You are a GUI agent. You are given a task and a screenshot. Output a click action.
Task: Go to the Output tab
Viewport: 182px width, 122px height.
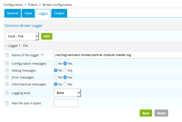[x=59, y=13]
